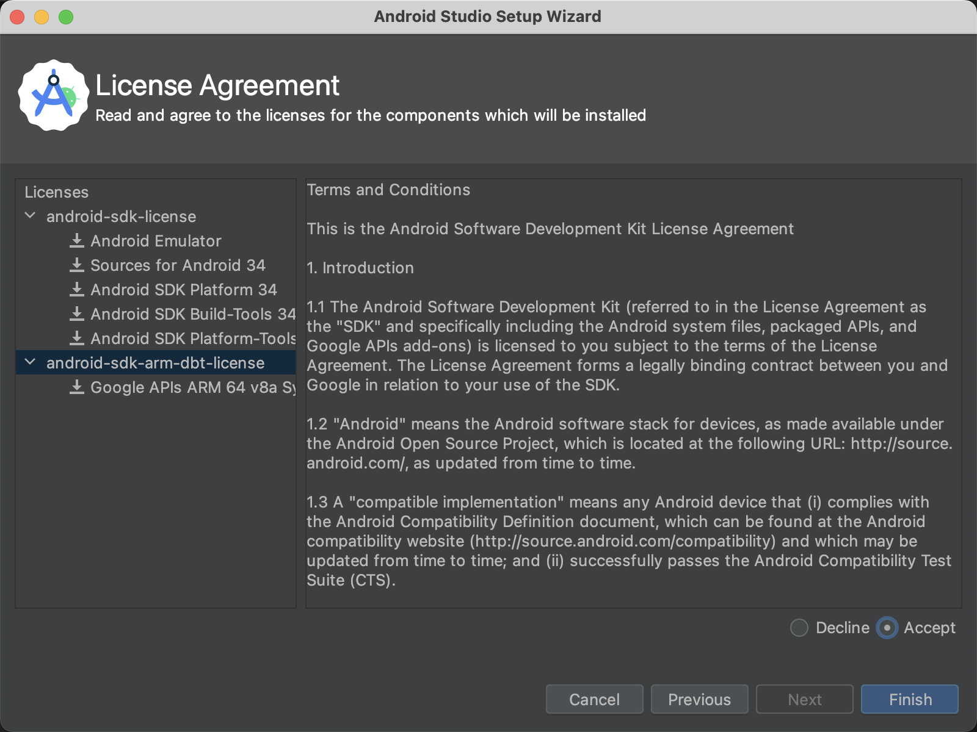Click paragraph 1.2 defining "Android"

pos(630,443)
